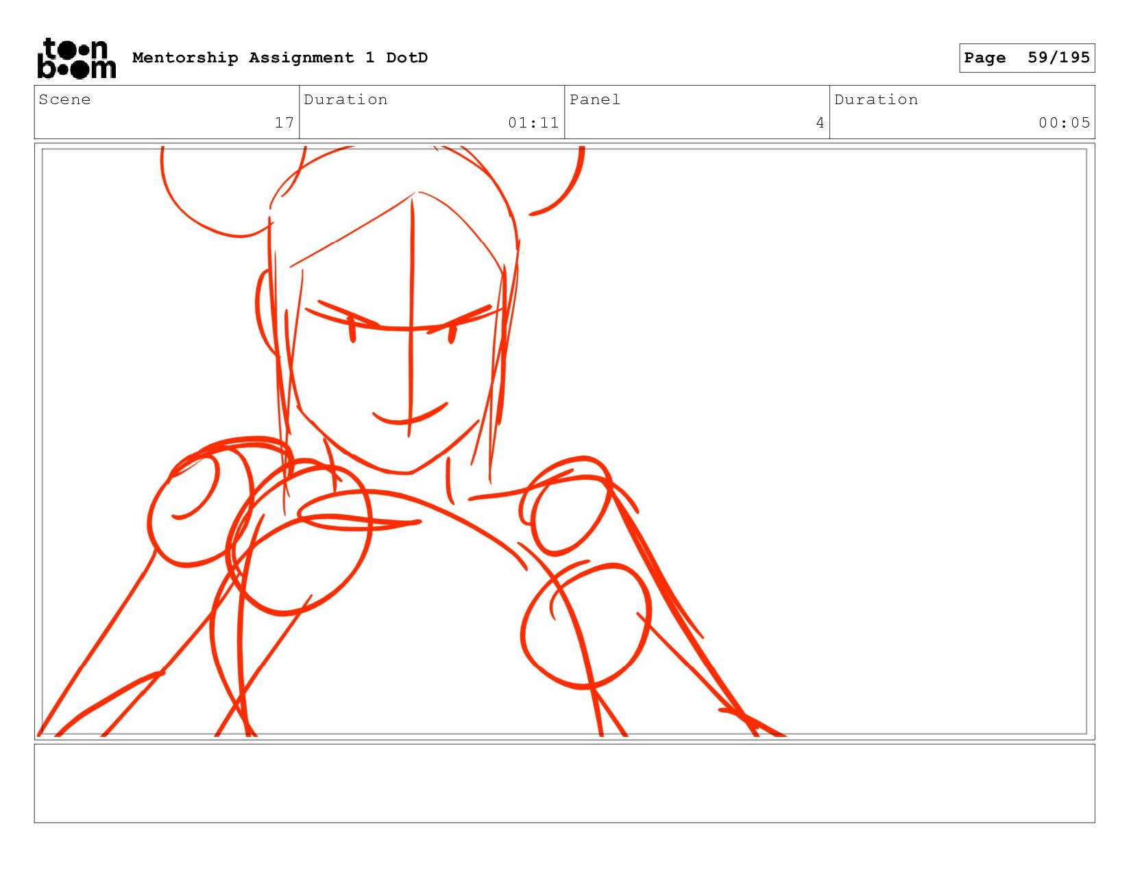Image resolution: width=1131 pixels, height=874 pixels.
Task: Select the title Mentorship Assignment 1 DotD
Action: pyautogui.click(x=280, y=58)
